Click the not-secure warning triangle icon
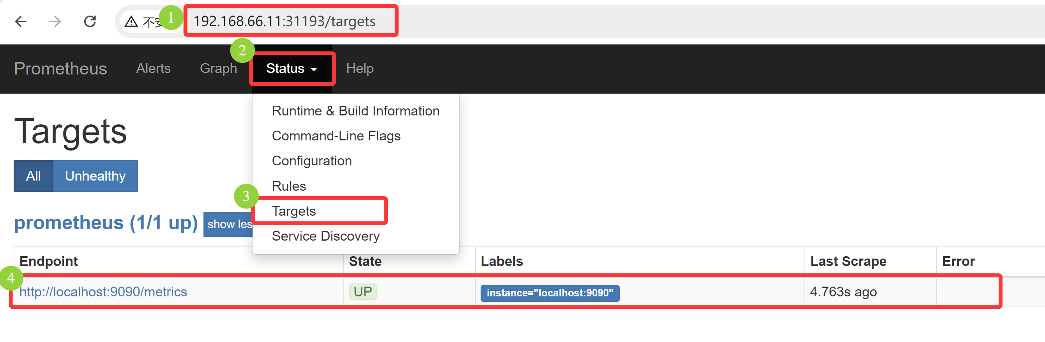1045x342 pixels. [131, 21]
